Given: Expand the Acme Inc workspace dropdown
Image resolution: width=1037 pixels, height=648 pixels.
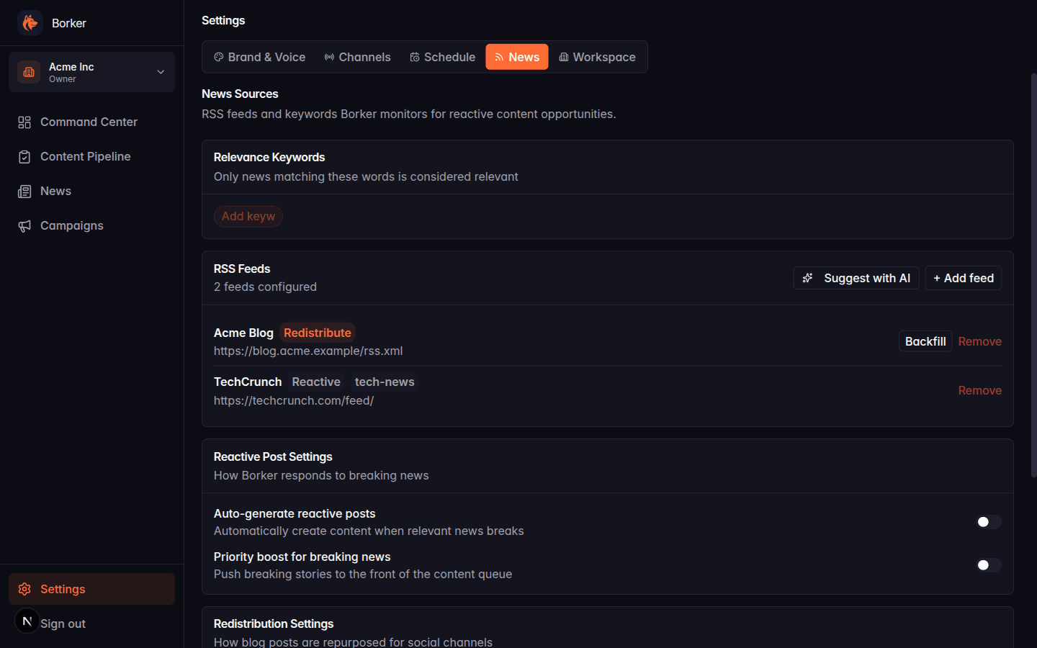Looking at the screenshot, I should (x=161, y=72).
